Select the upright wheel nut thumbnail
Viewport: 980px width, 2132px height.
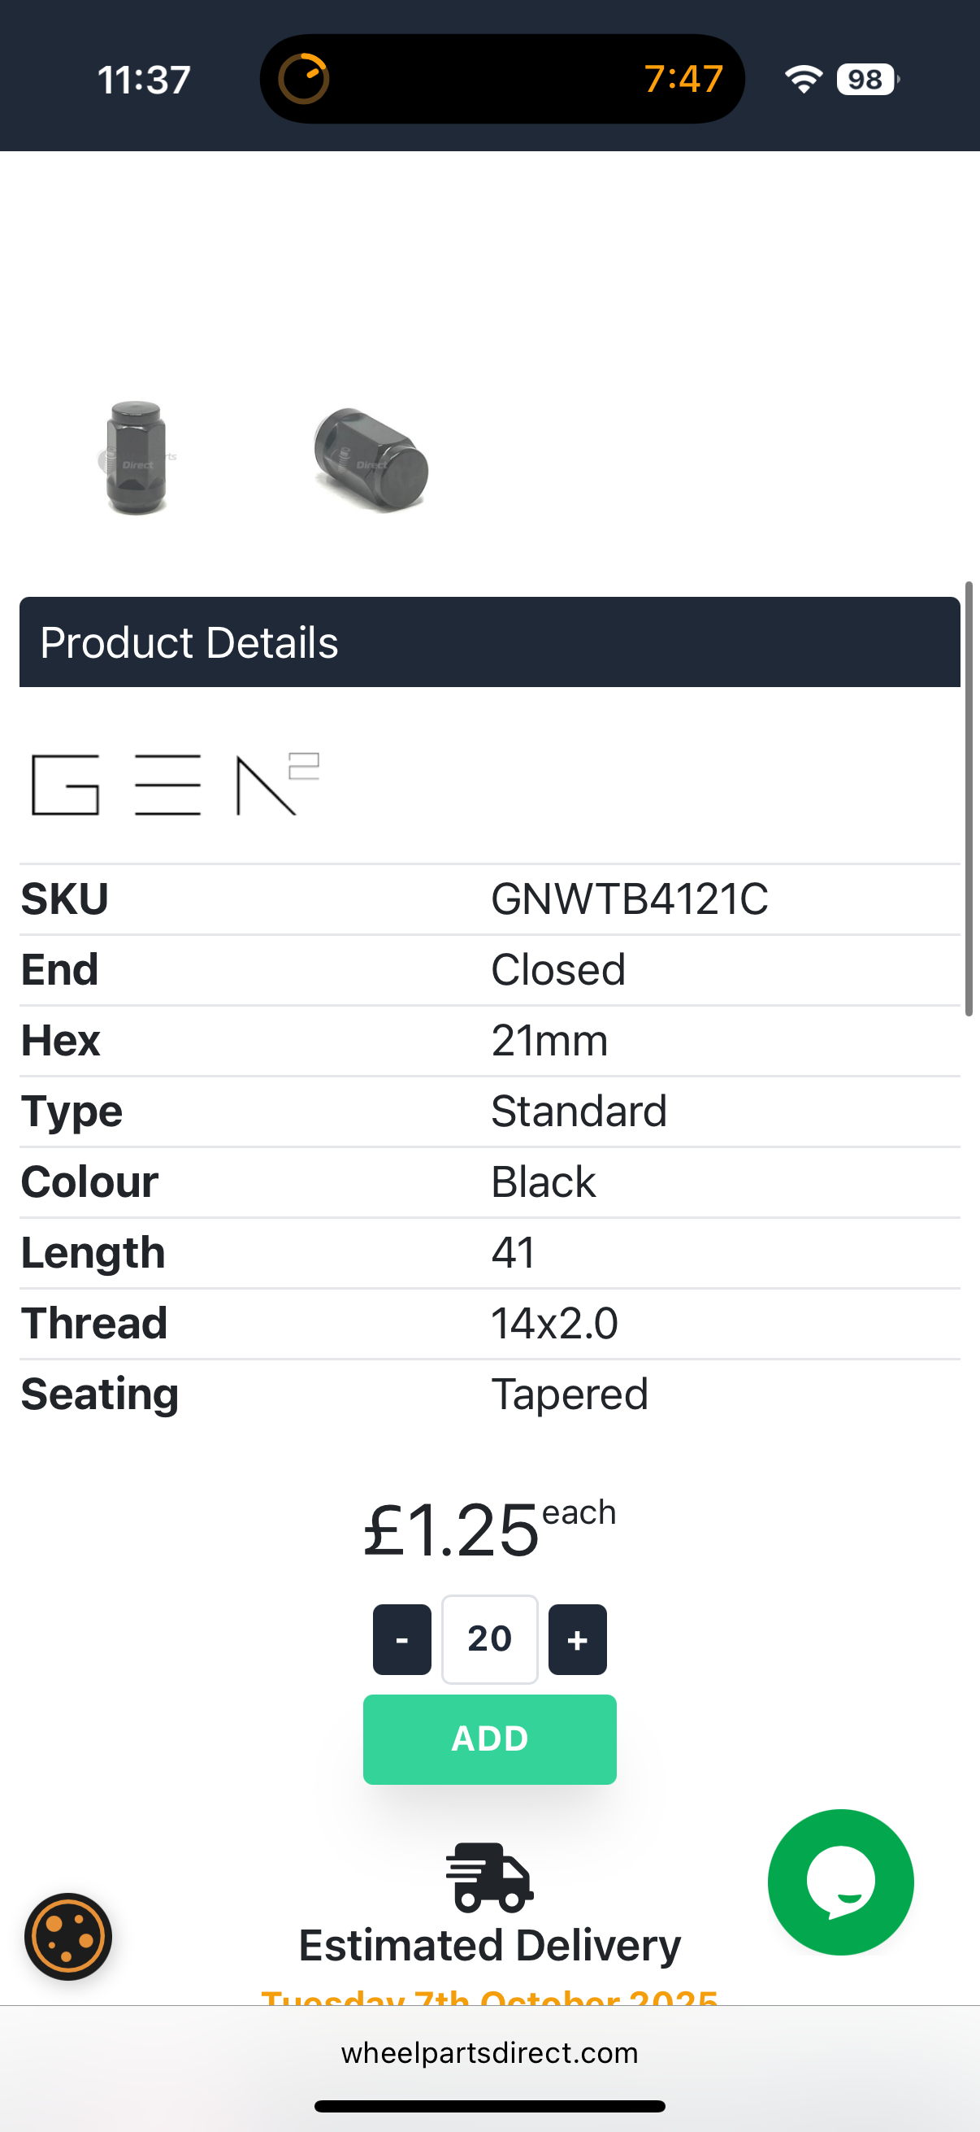[x=137, y=458]
